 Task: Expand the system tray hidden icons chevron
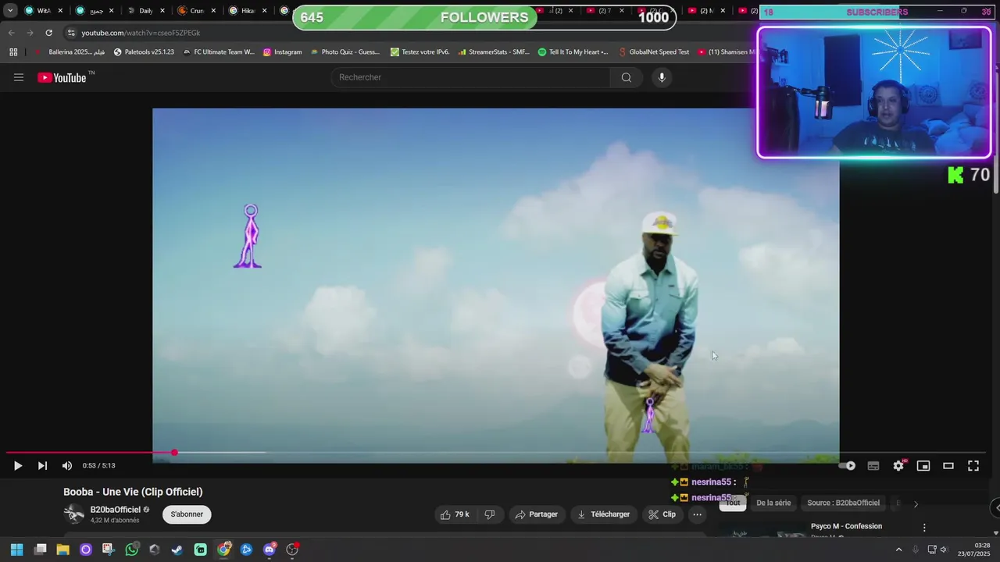point(898,550)
